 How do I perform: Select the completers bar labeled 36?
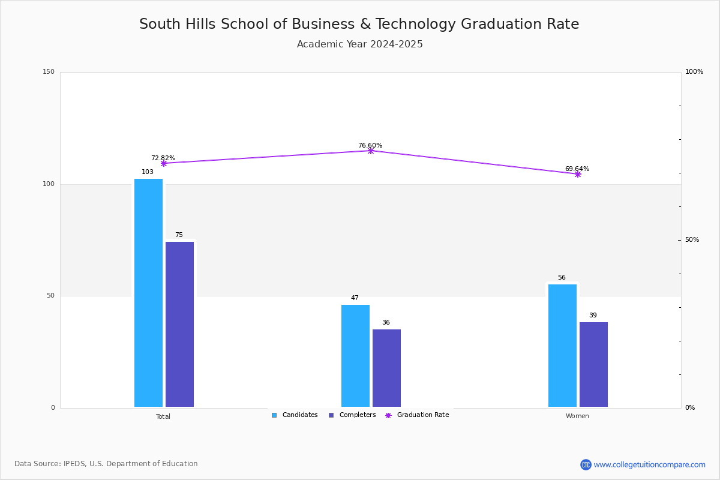[x=386, y=368]
